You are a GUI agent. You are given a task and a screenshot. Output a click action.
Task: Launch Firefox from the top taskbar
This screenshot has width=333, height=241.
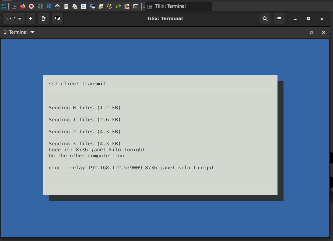[22, 6]
